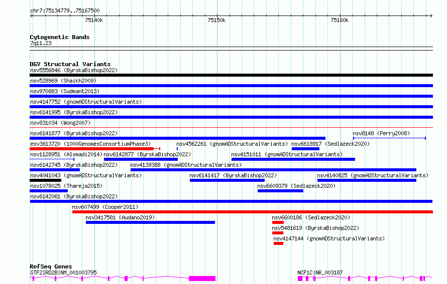Image resolution: width=447 pixels, height=284 pixels.
Task: Select the blue nsv4139388 variant bar
Action: click(x=273, y=170)
